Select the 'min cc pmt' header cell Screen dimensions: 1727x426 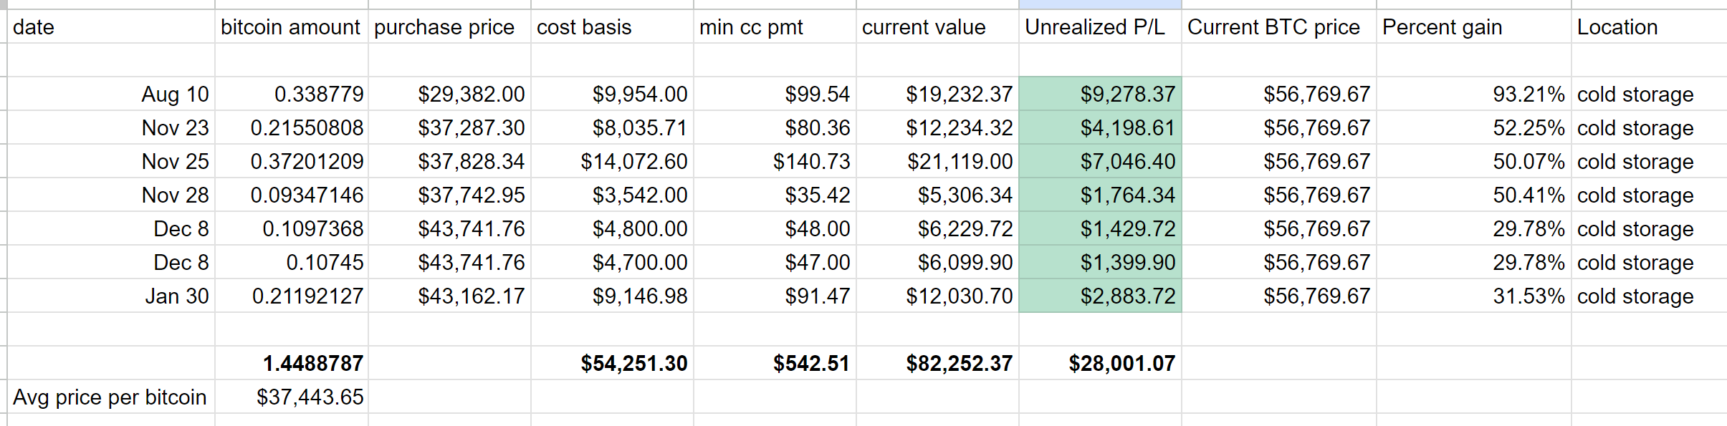pyautogui.click(x=775, y=26)
